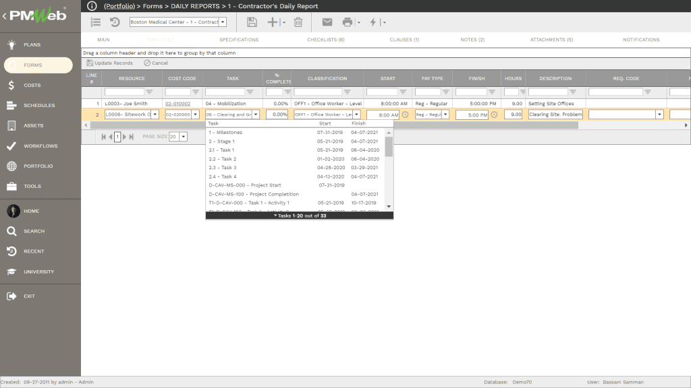Open the lightning bolt actions icon

point(372,22)
